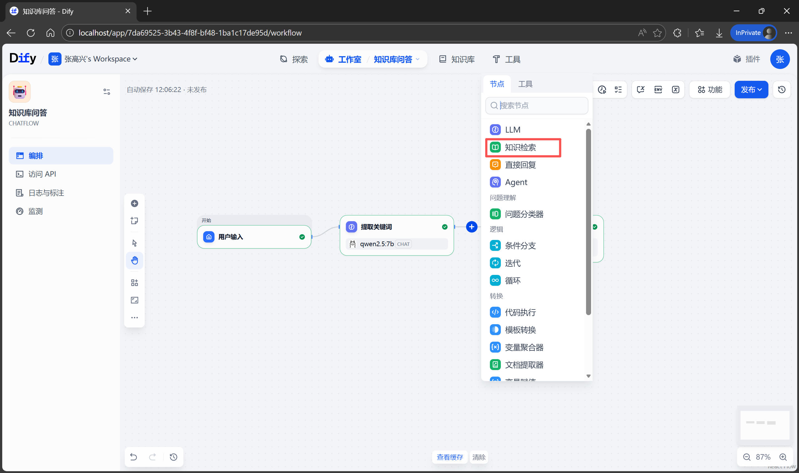Select the hand pan mode tool
This screenshot has width=799, height=473.
tap(134, 261)
